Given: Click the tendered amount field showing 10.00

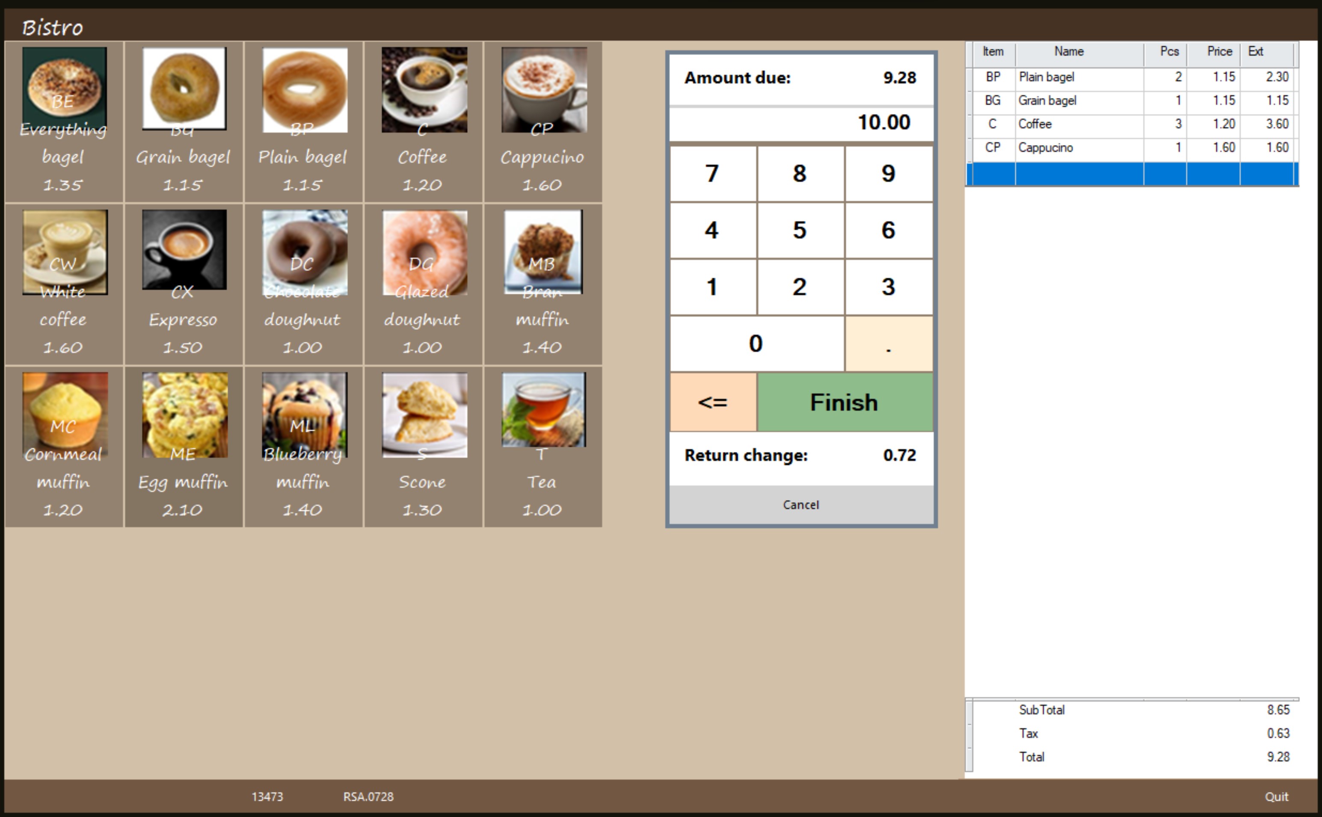Looking at the screenshot, I should 800,123.
